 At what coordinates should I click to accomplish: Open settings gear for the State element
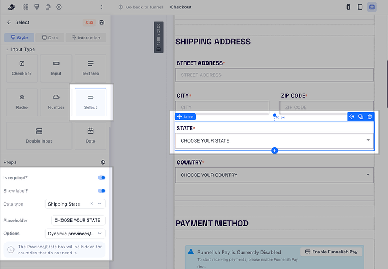(x=351, y=117)
